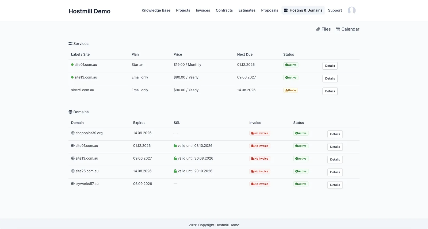Open the Files link
The image size is (428, 229).
tap(323, 29)
